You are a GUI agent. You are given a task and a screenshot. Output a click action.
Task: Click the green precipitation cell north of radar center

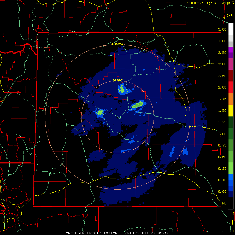click(122, 89)
